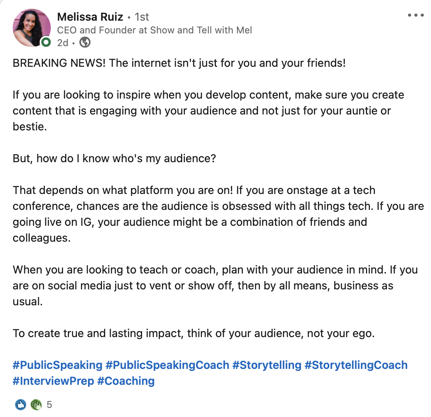This screenshot has width=431, height=417.
Task: Open the three-dot post options menu
Action: [x=416, y=15]
